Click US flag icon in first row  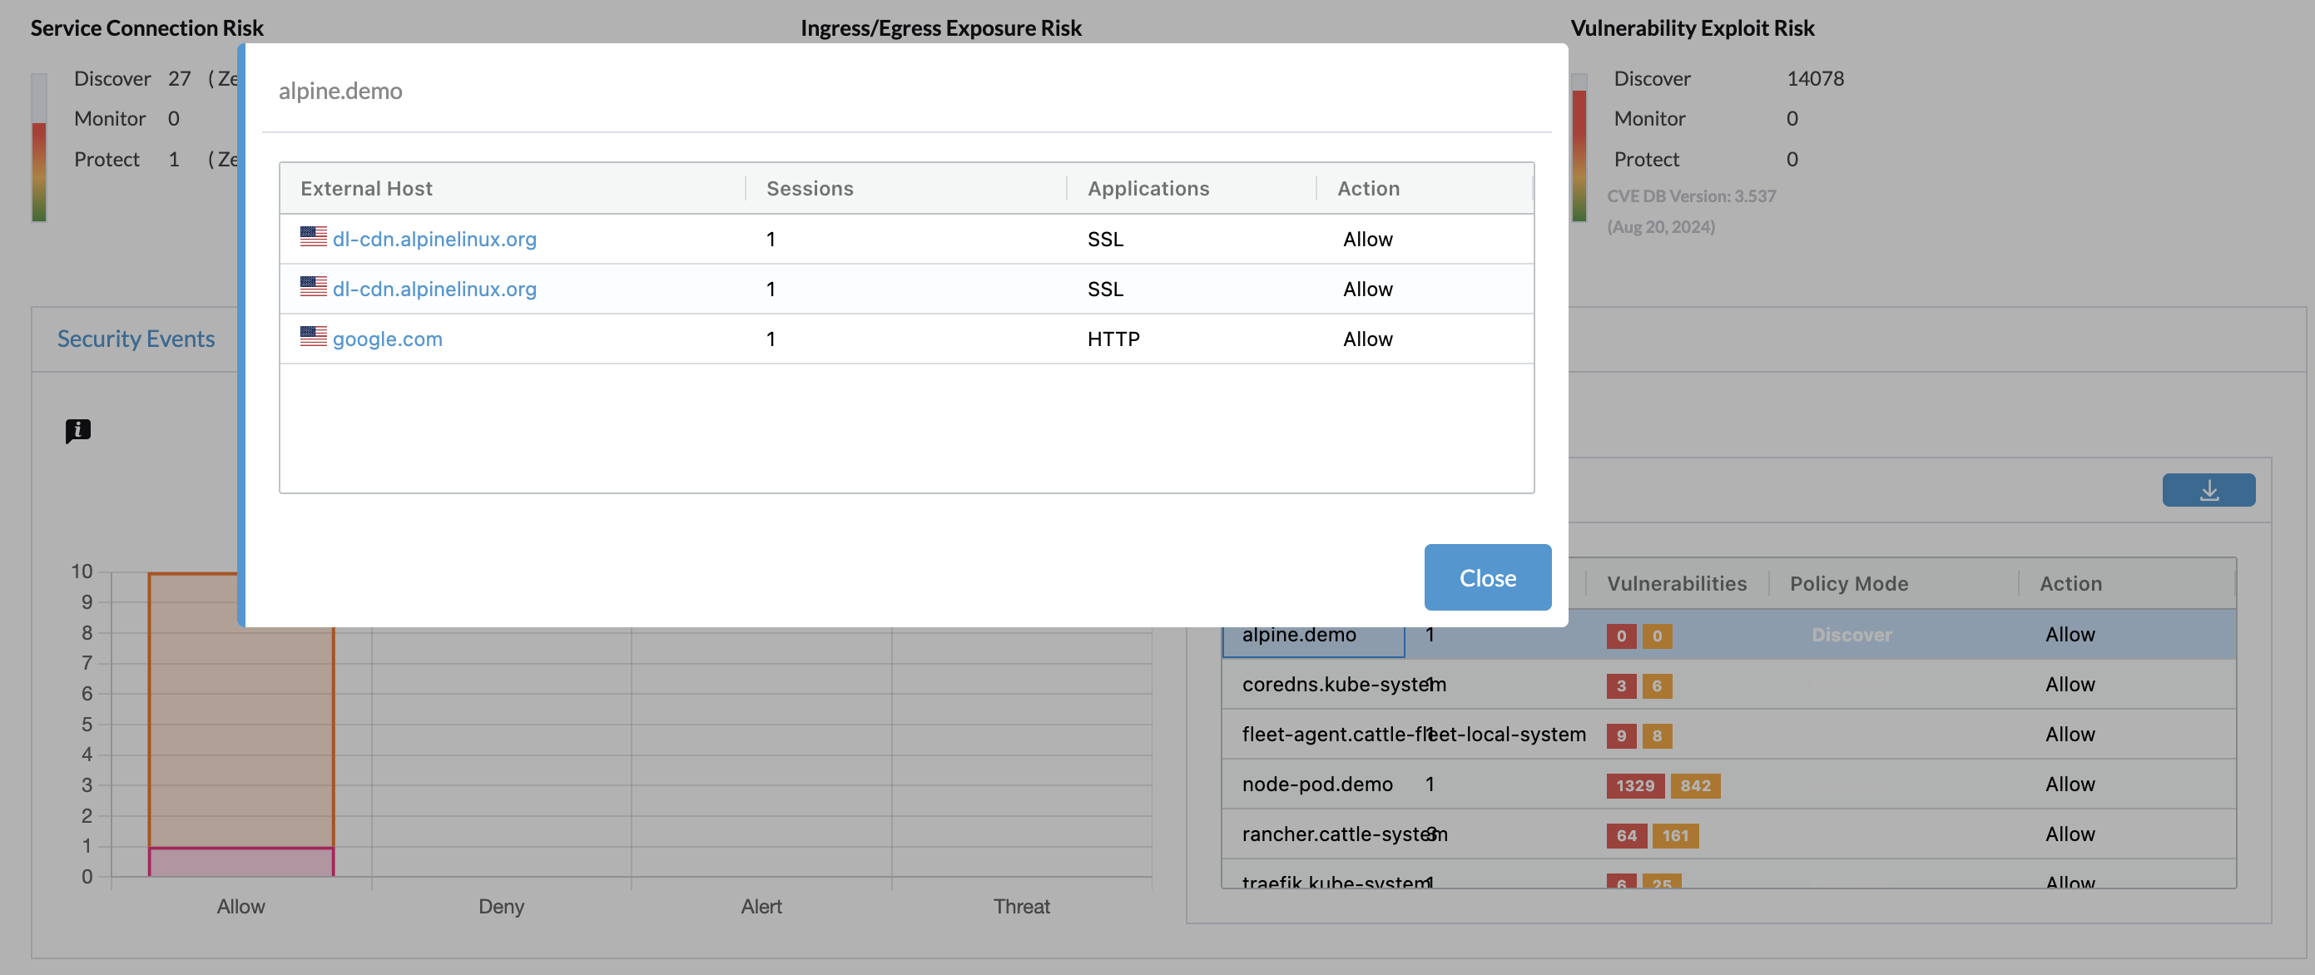click(313, 236)
